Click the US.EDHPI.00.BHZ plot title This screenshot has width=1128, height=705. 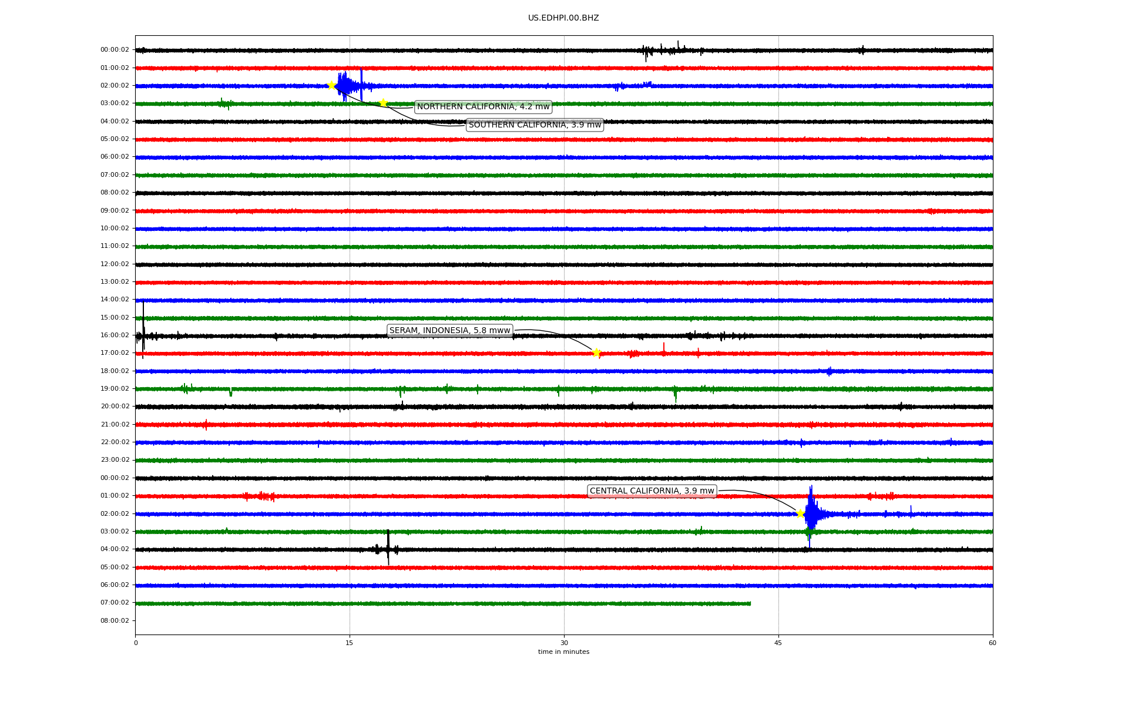(563, 18)
